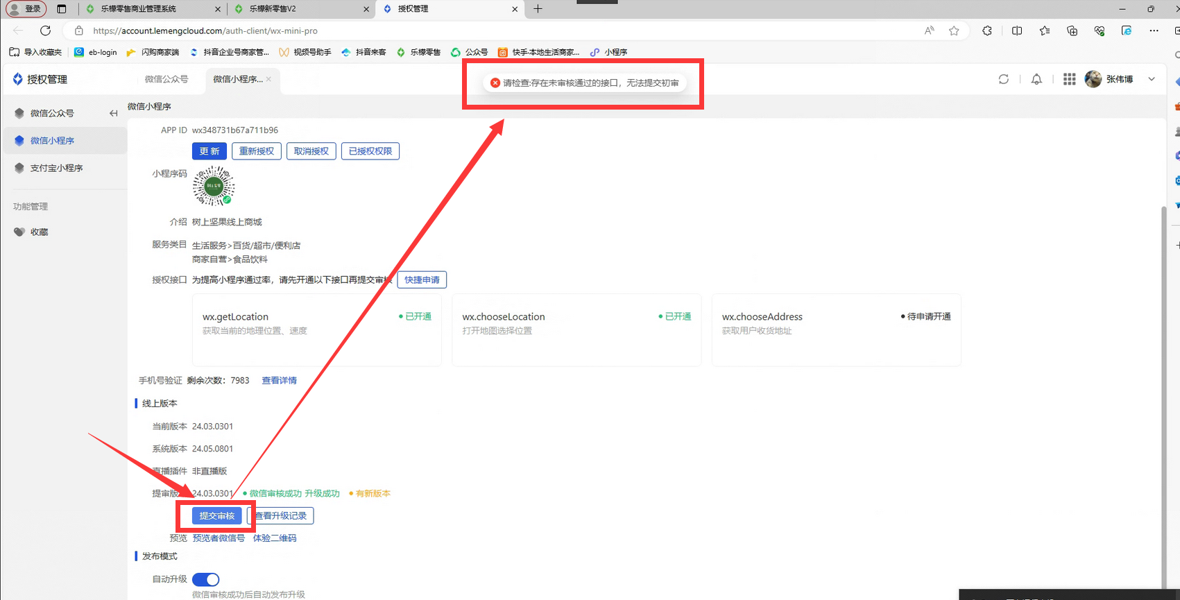Viewport: 1180px width, 600px height.
Task: Open the Favorites list icon
Action: point(1045,31)
